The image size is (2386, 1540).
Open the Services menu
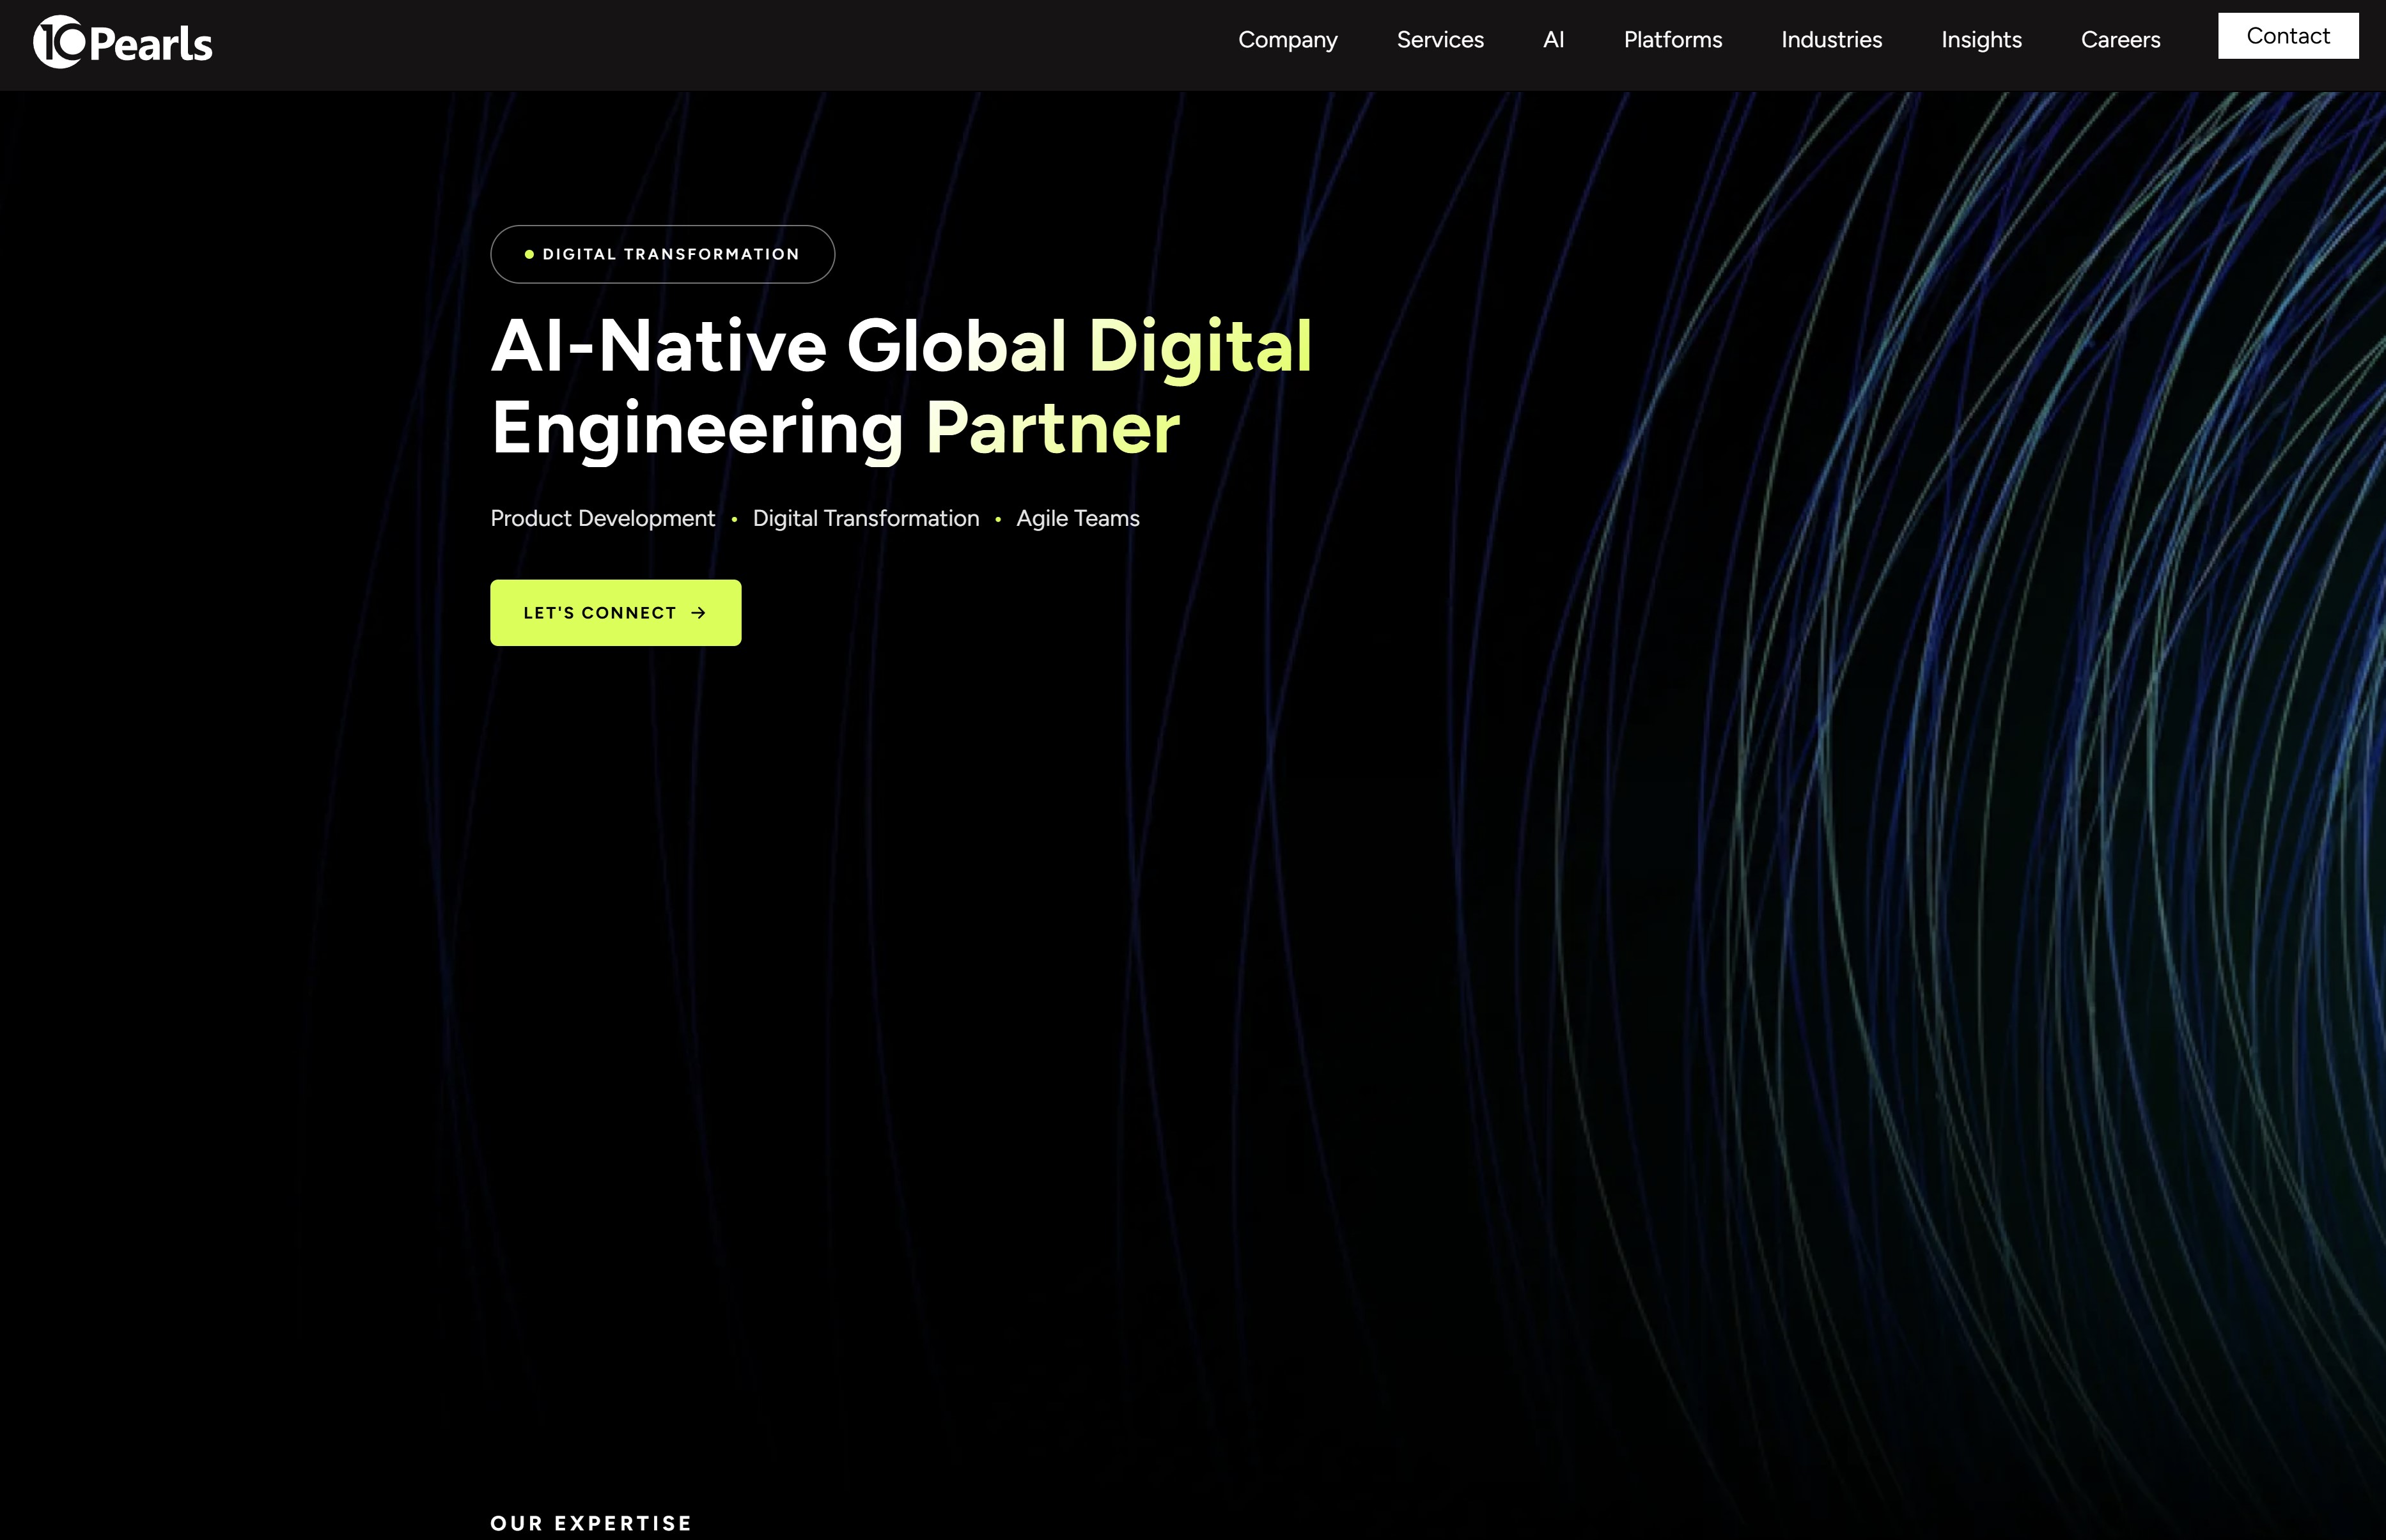(1440, 40)
